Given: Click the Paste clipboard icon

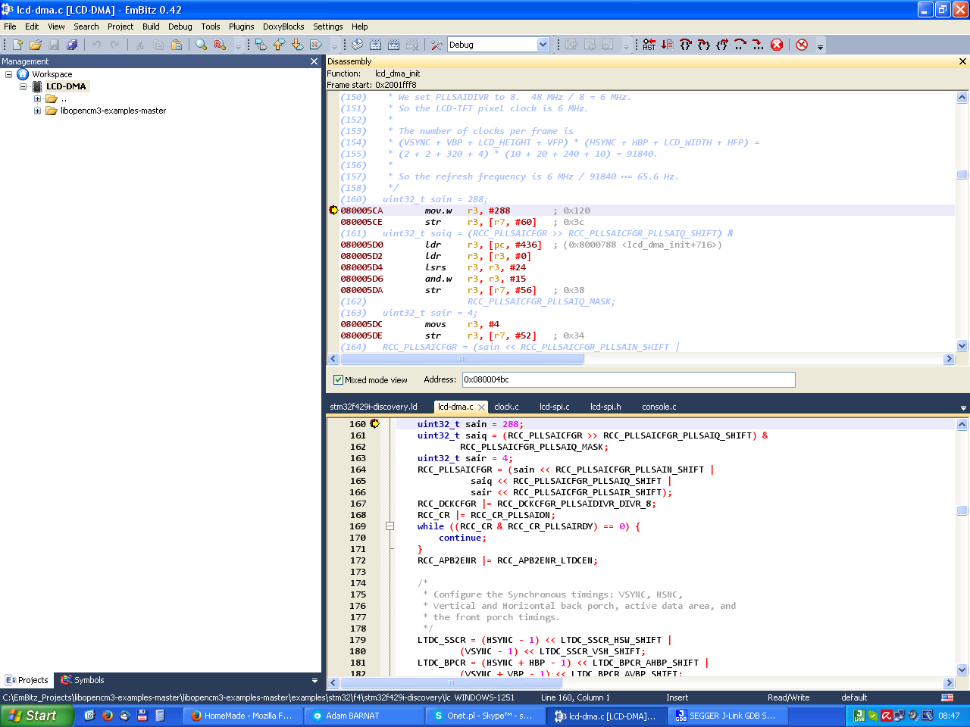Looking at the screenshot, I should tap(177, 45).
